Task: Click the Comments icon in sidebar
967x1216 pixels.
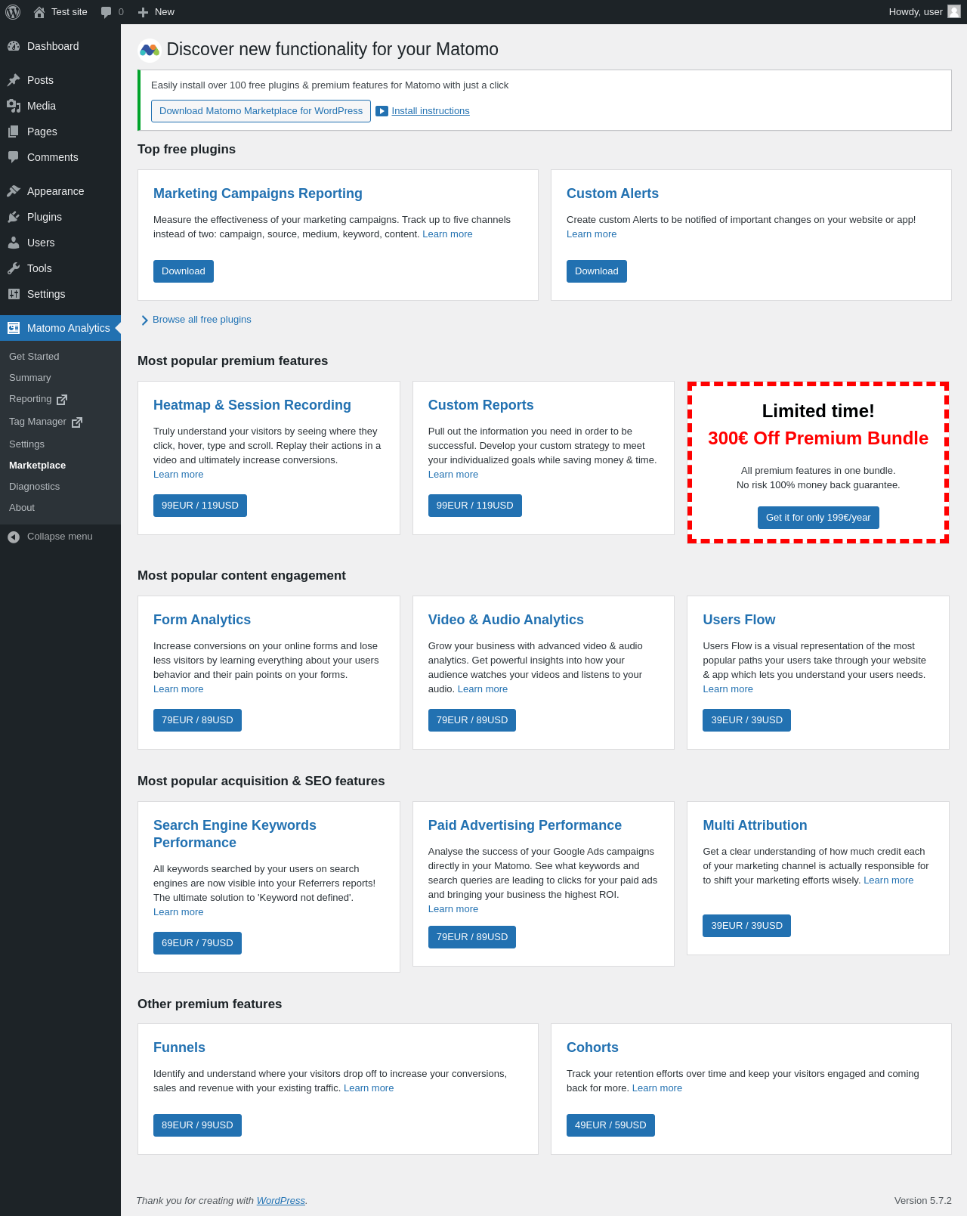Action: click(14, 157)
